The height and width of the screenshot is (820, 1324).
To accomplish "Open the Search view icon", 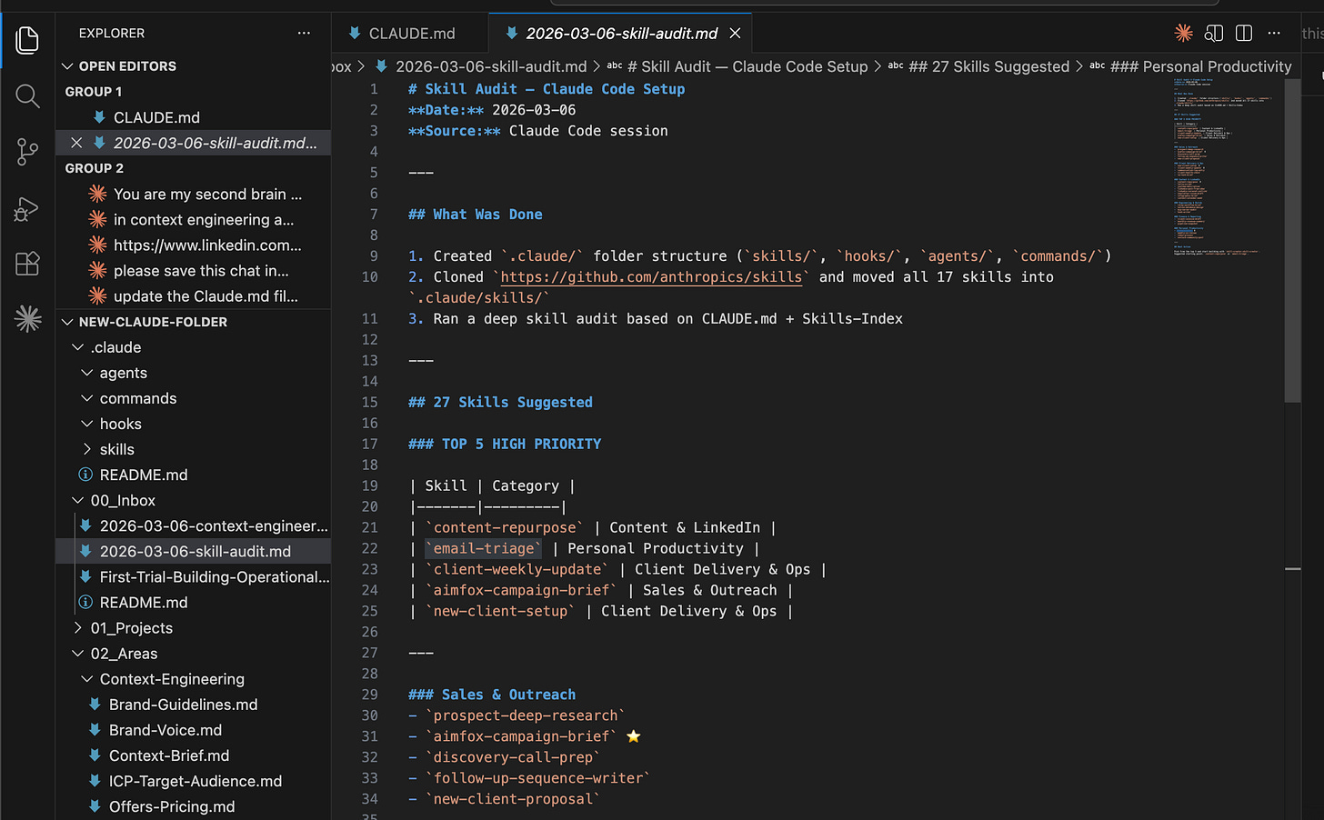I will (x=27, y=95).
